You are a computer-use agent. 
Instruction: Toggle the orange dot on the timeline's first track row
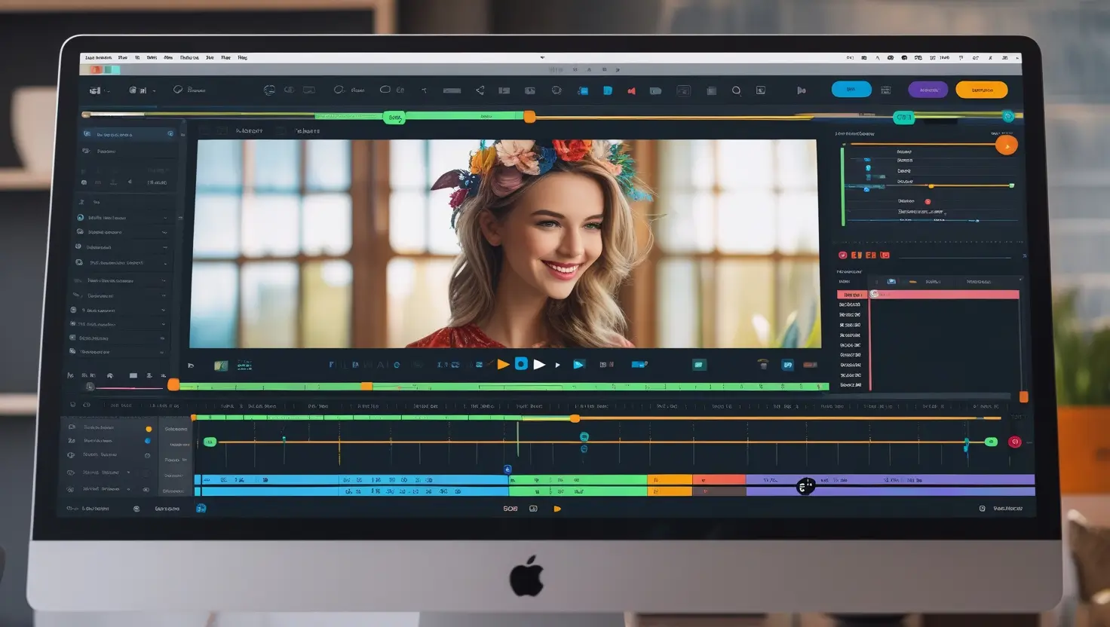pos(149,429)
